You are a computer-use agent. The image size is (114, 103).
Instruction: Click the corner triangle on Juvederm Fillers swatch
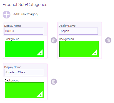40,94
